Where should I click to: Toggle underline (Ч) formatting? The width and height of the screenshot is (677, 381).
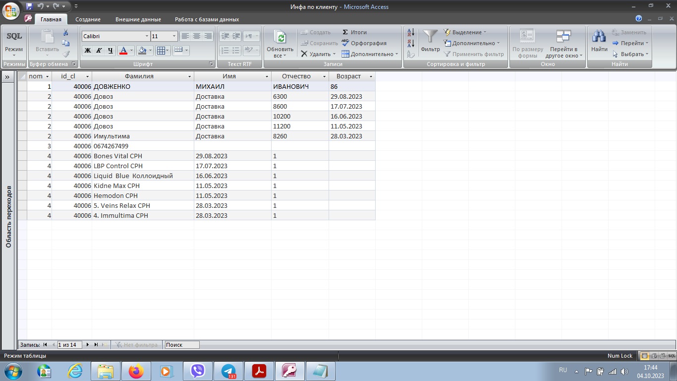[x=111, y=50]
